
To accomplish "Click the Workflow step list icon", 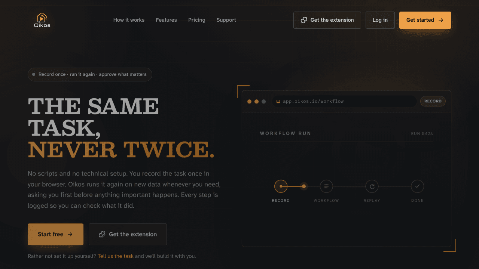I will pos(326,186).
